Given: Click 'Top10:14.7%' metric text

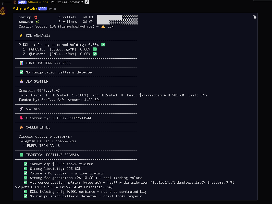Looking at the screenshot, I should [164, 182].
